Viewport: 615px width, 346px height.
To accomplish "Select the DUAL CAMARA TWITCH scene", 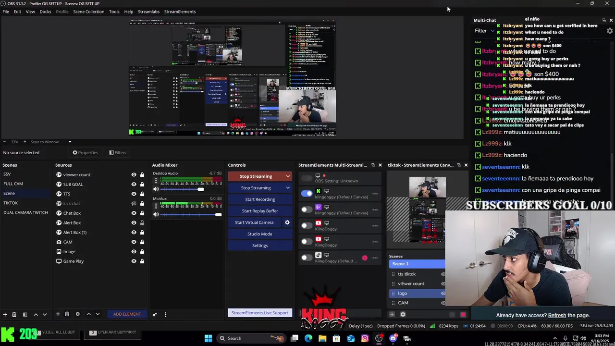I will coord(26,212).
